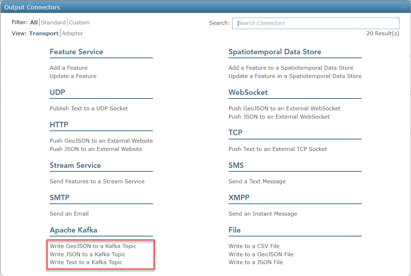Select Push JSON to an External WebSocket
The height and width of the screenshot is (276, 411).
pos(279,116)
